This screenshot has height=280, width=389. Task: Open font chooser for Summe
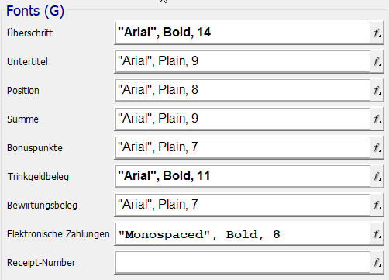tap(377, 119)
